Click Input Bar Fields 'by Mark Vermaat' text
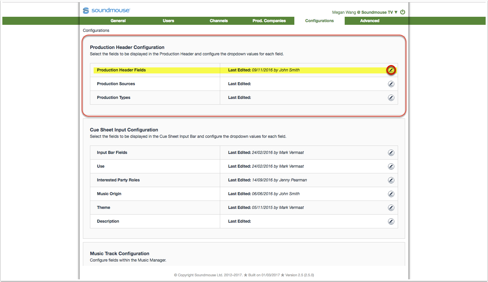 (289, 153)
